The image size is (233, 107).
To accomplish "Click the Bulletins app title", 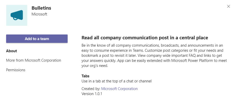I will [x=41, y=8].
